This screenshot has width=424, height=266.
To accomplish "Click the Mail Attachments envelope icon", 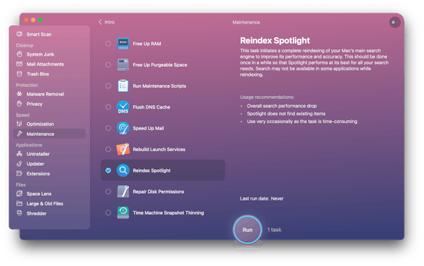I will click(x=20, y=64).
